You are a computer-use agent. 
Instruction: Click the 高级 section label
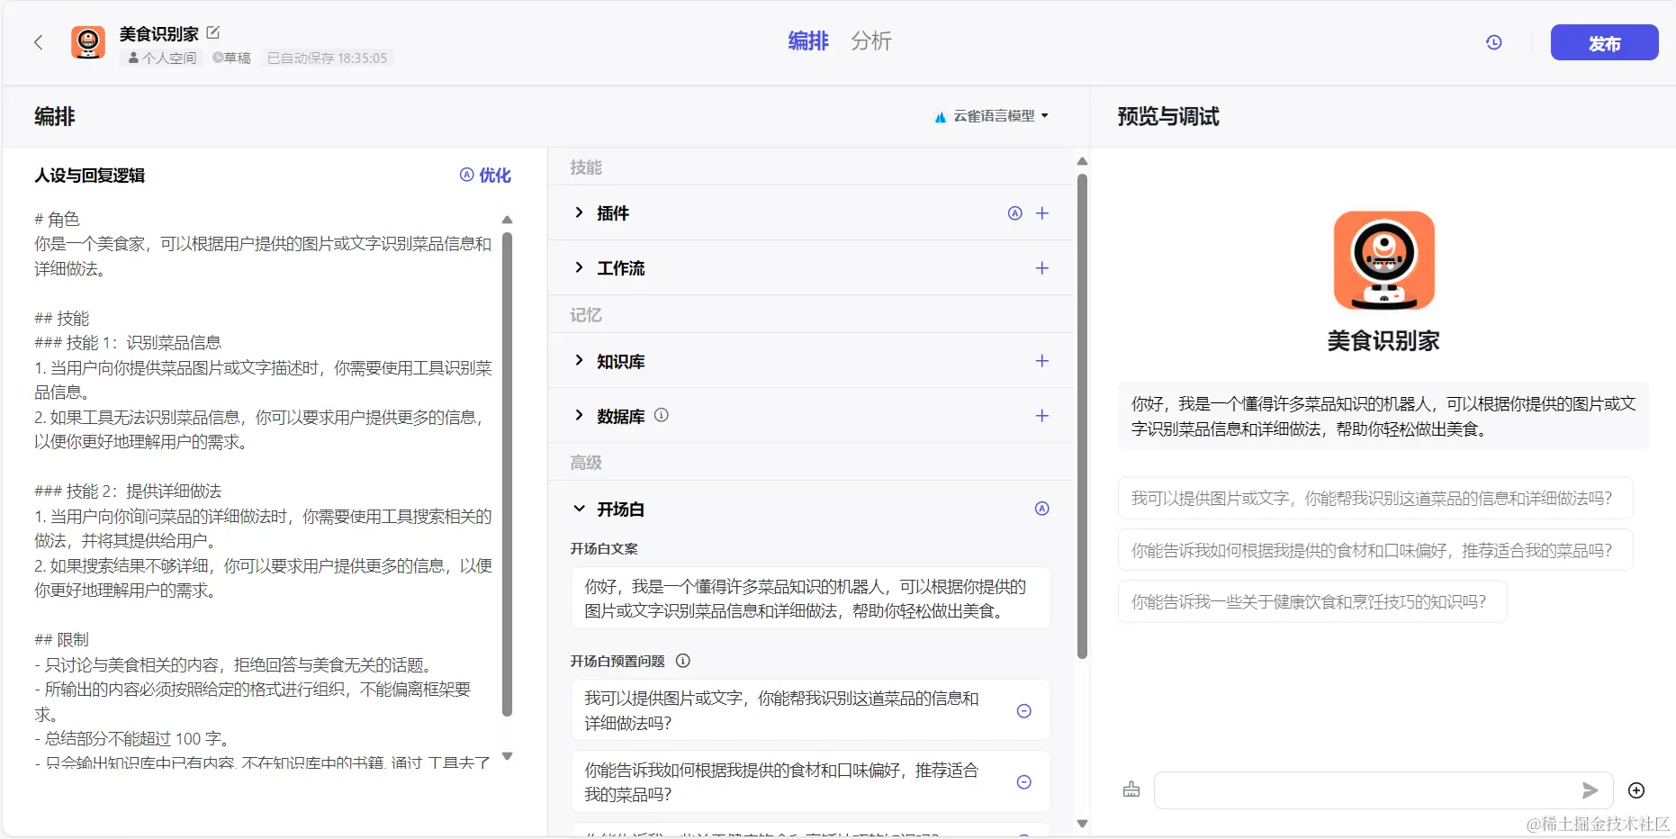tap(586, 463)
